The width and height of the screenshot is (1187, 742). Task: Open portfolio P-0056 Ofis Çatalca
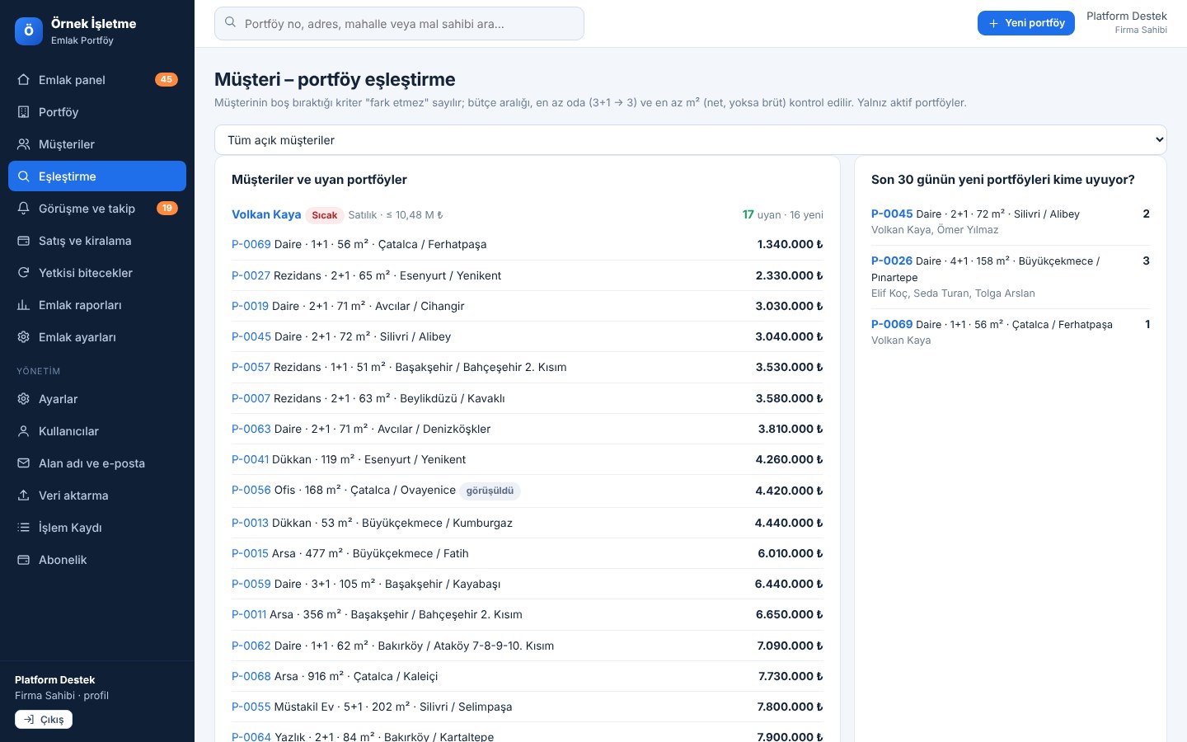(251, 490)
